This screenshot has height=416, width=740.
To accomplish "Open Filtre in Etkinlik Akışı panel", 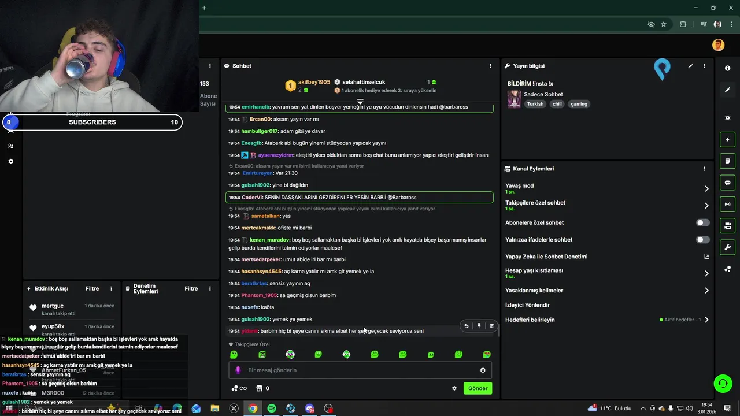I will pyautogui.click(x=92, y=288).
